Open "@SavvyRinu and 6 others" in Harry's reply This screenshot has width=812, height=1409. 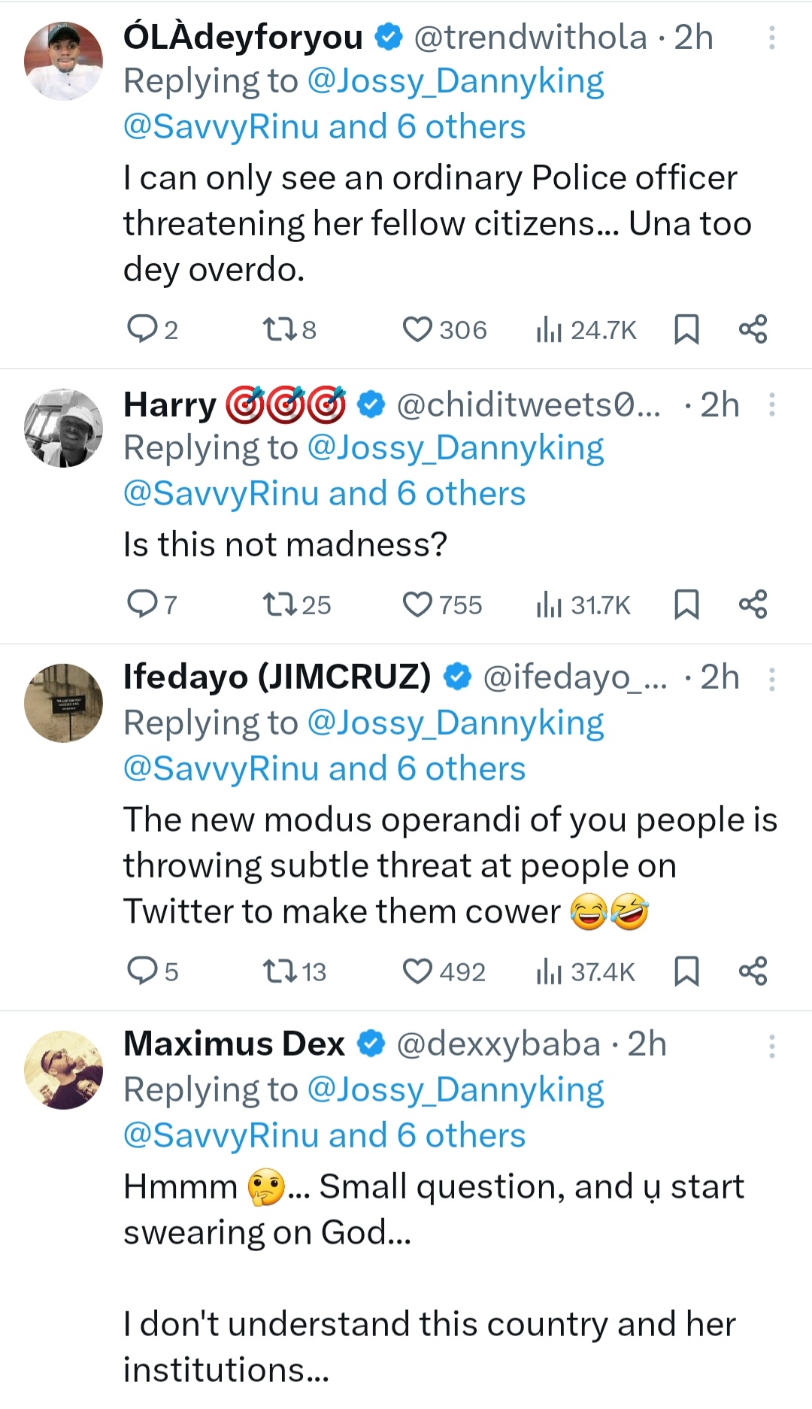(324, 494)
